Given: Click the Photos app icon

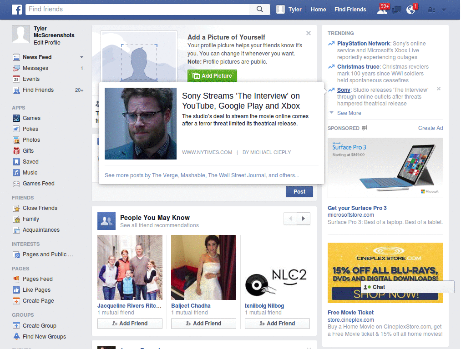Looking at the screenshot, I should 16,140.
